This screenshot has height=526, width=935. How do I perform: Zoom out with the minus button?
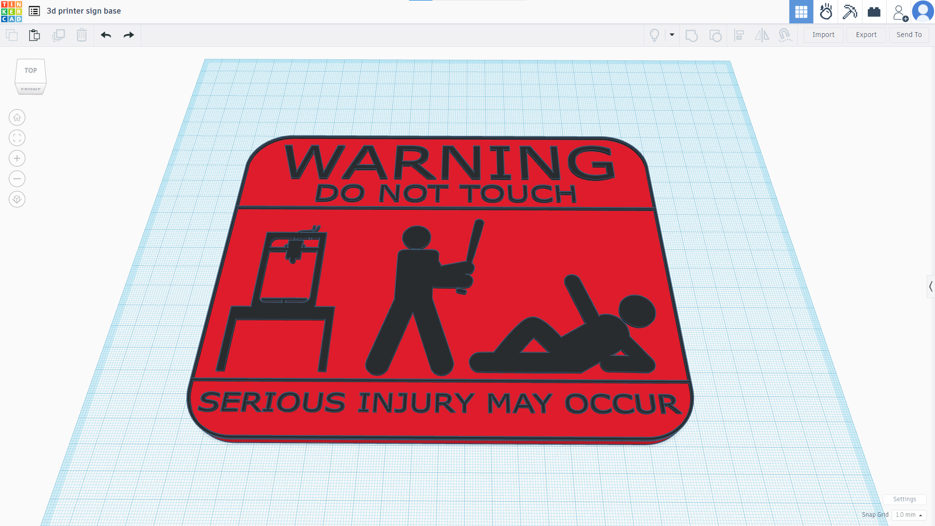coord(17,179)
